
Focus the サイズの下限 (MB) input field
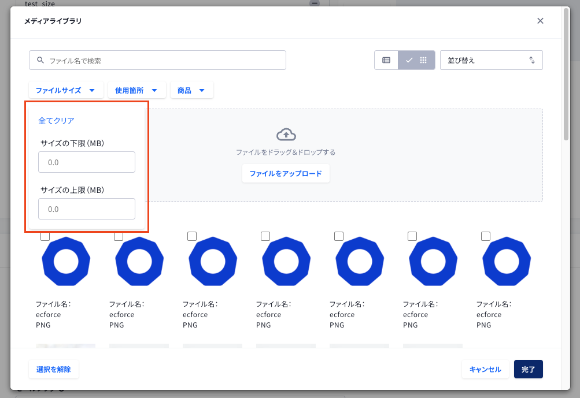click(x=87, y=162)
